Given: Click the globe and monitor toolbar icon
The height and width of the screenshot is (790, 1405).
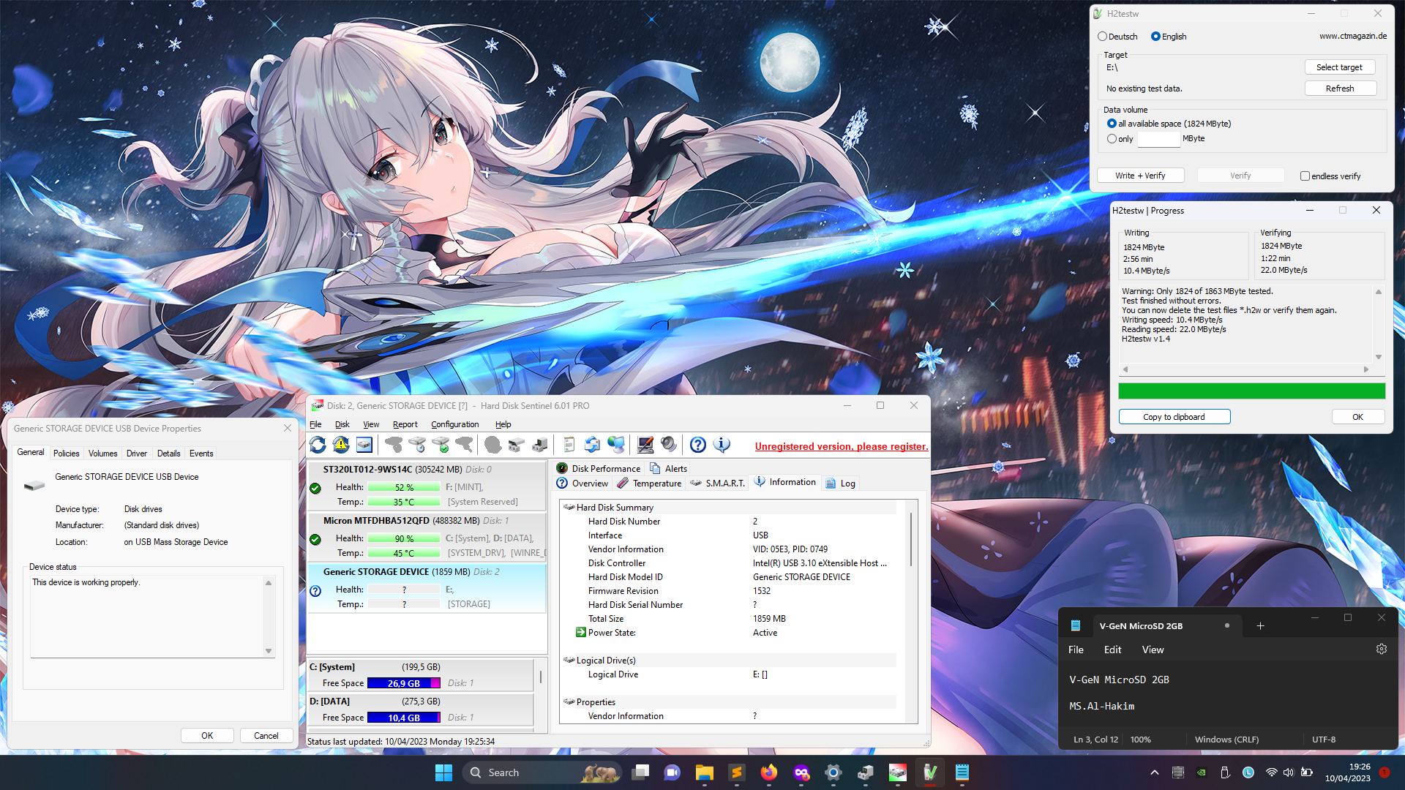Looking at the screenshot, I should point(616,445).
